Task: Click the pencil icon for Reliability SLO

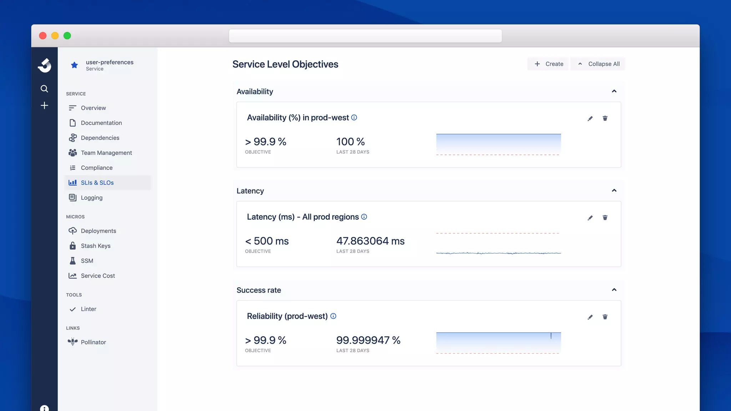Action: pyautogui.click(x=590, y=317)
